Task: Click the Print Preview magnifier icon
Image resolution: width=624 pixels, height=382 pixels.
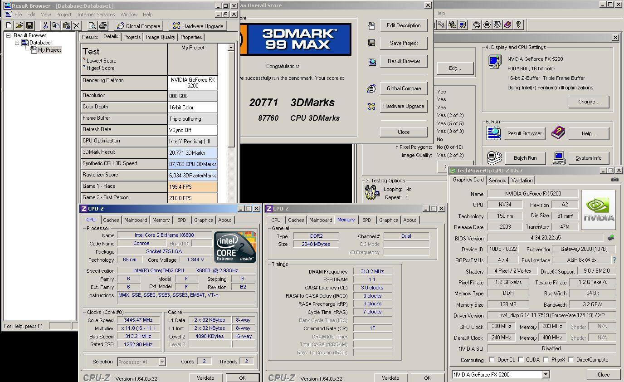Action: pos(93,26)
